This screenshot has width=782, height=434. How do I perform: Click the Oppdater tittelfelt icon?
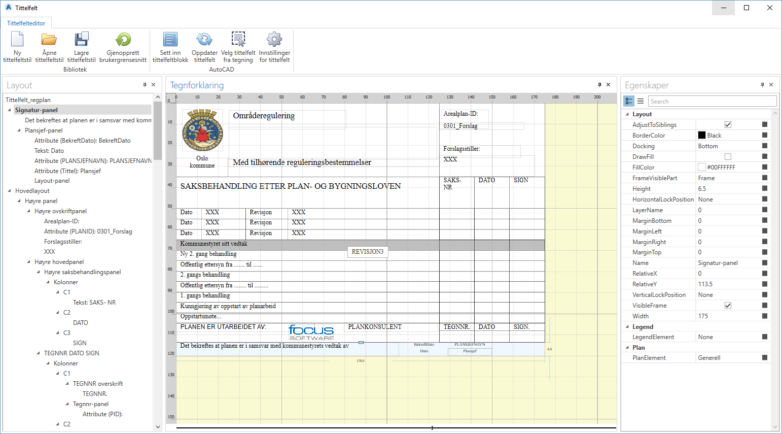click(204, 40)
